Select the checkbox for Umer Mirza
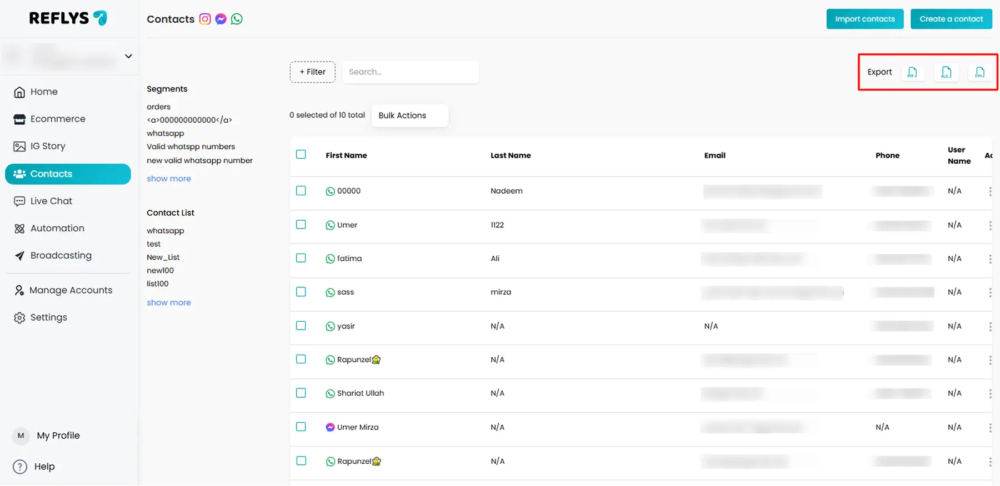Viewport: 1000px width, 486px height. click(301, 427)
